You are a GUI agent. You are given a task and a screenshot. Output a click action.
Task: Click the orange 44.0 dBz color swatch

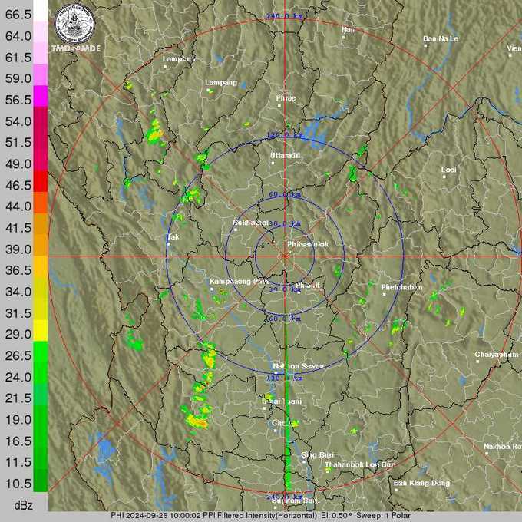pyautogui.click(x=40, y=203)
